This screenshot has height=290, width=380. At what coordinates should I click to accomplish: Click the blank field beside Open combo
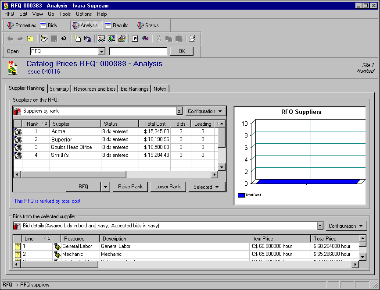coord(138,51)
